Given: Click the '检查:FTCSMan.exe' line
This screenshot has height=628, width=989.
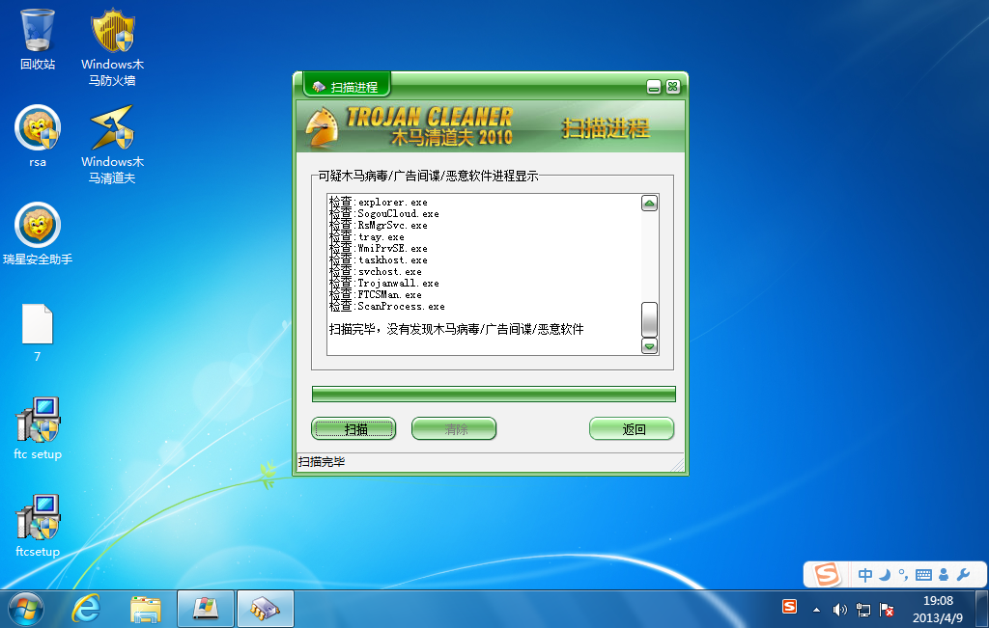Looking at the screenshot, I should [376, 295].
